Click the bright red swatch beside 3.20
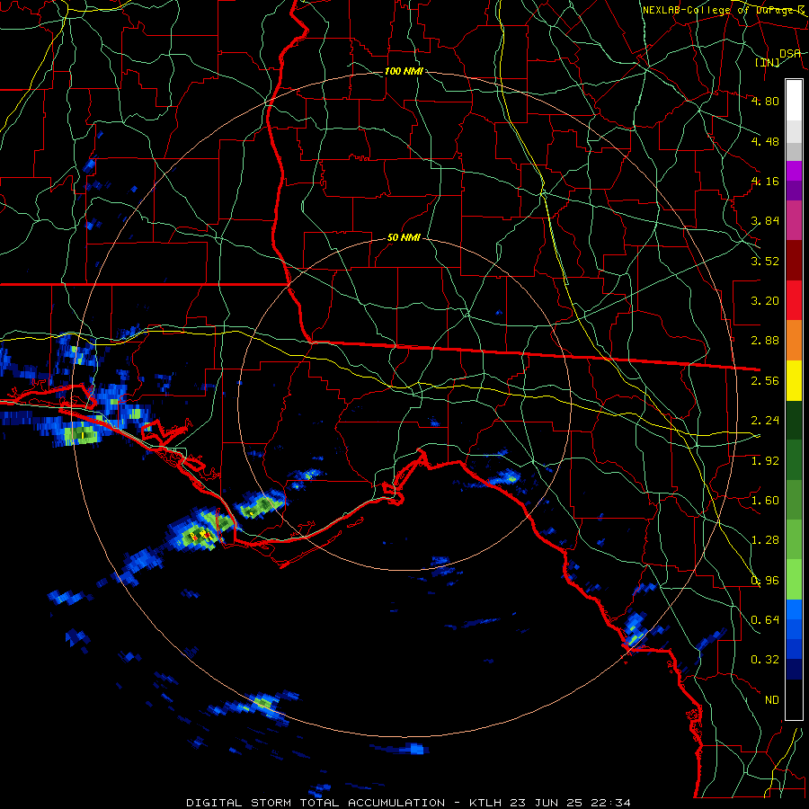The width and height of the screenshot is (809, 809). [794, 300]
